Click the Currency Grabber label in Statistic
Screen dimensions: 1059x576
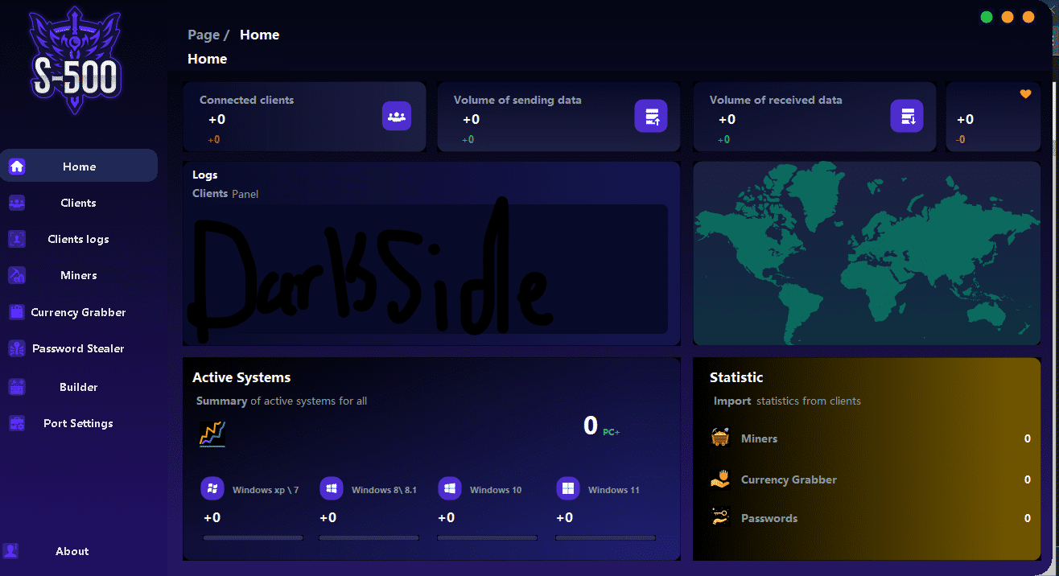click(789, 479)
